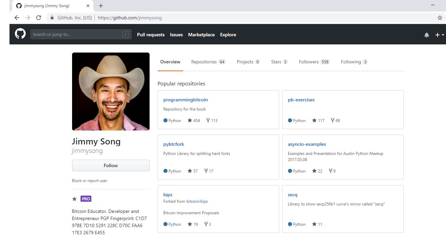
Task: Expand the plus create-new dropdown
Action: point(440,35)
